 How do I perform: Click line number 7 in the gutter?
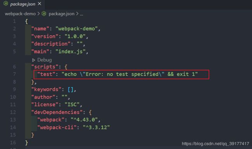click(14, 74)
